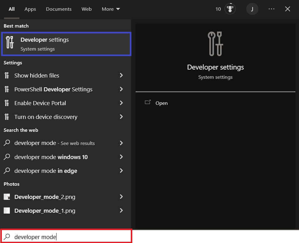This screenshot has width=299, height=243.
Task: Click the Enable Device Portal settings icon
Action: (x=7, y=103)
